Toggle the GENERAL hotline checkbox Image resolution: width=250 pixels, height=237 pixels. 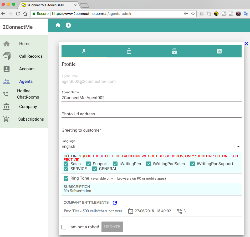click(95, 169)
